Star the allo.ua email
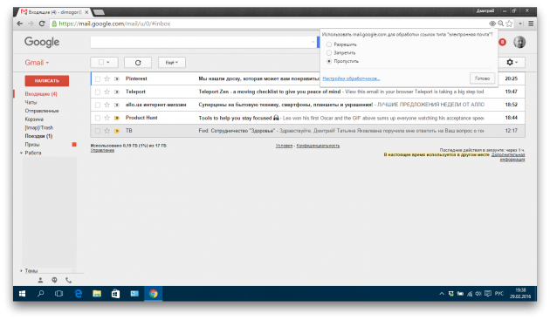The height and width of the screenshot is (320, 550). pos(107,105)
